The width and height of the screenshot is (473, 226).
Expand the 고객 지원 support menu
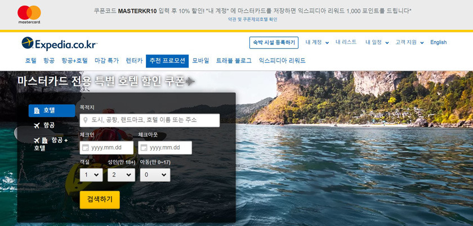pos(410,43)
